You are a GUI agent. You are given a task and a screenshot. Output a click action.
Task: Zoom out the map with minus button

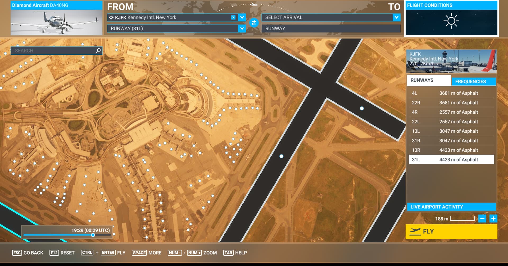(x=482, y=218)
